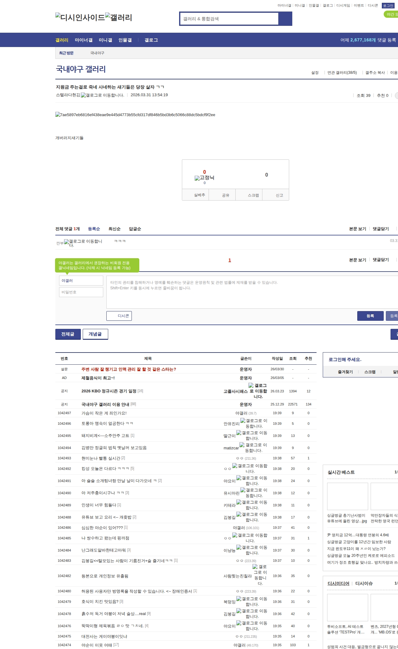The width and height of the screenshot is (398, 649).
Task: Open 마이너갤 in the blue navigation bar
Action: click(x=83, y=40)
